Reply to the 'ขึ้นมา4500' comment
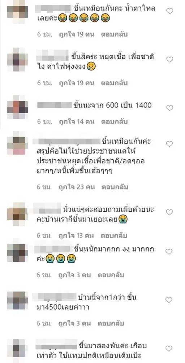185x363 pixels. pyautogui.click(x=111, y=323)
